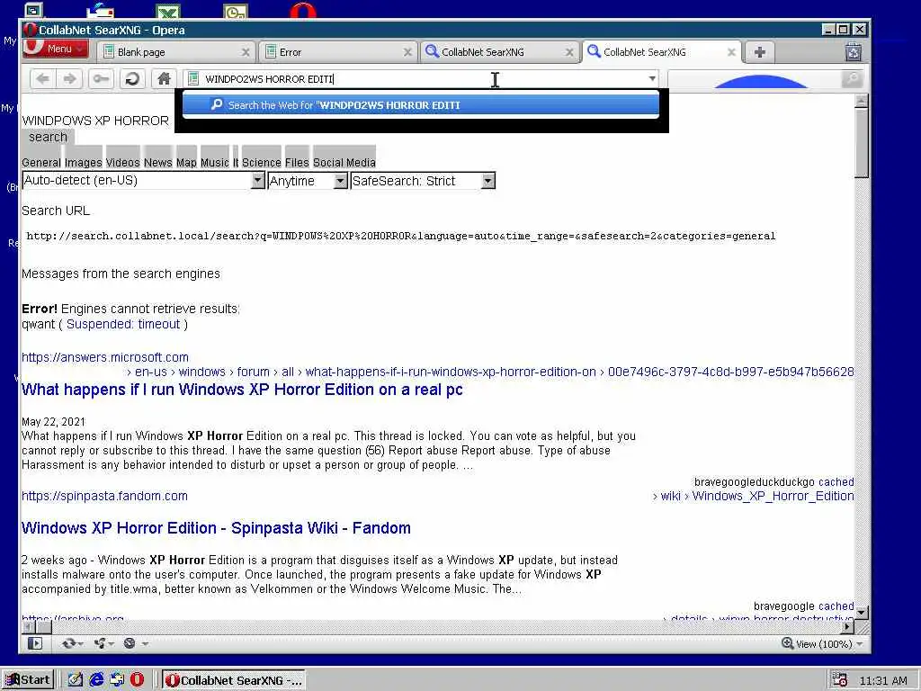Screen dimensions: 921x691
Task: Go to the Home page icon
Action: click(x=164, y=79)
